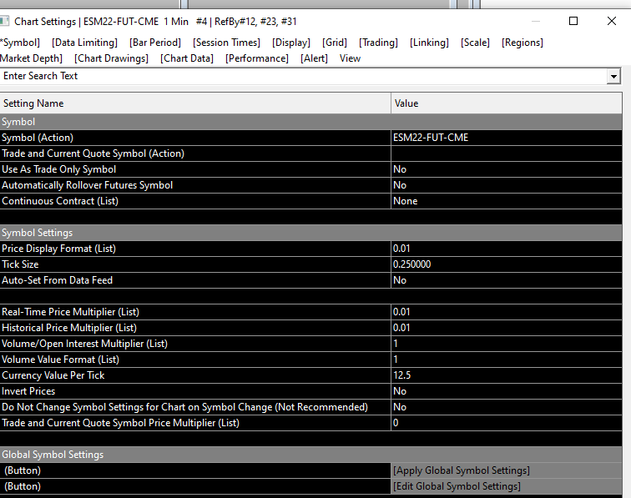Go to the [Chart Drawings] tab

coord(111,58)
